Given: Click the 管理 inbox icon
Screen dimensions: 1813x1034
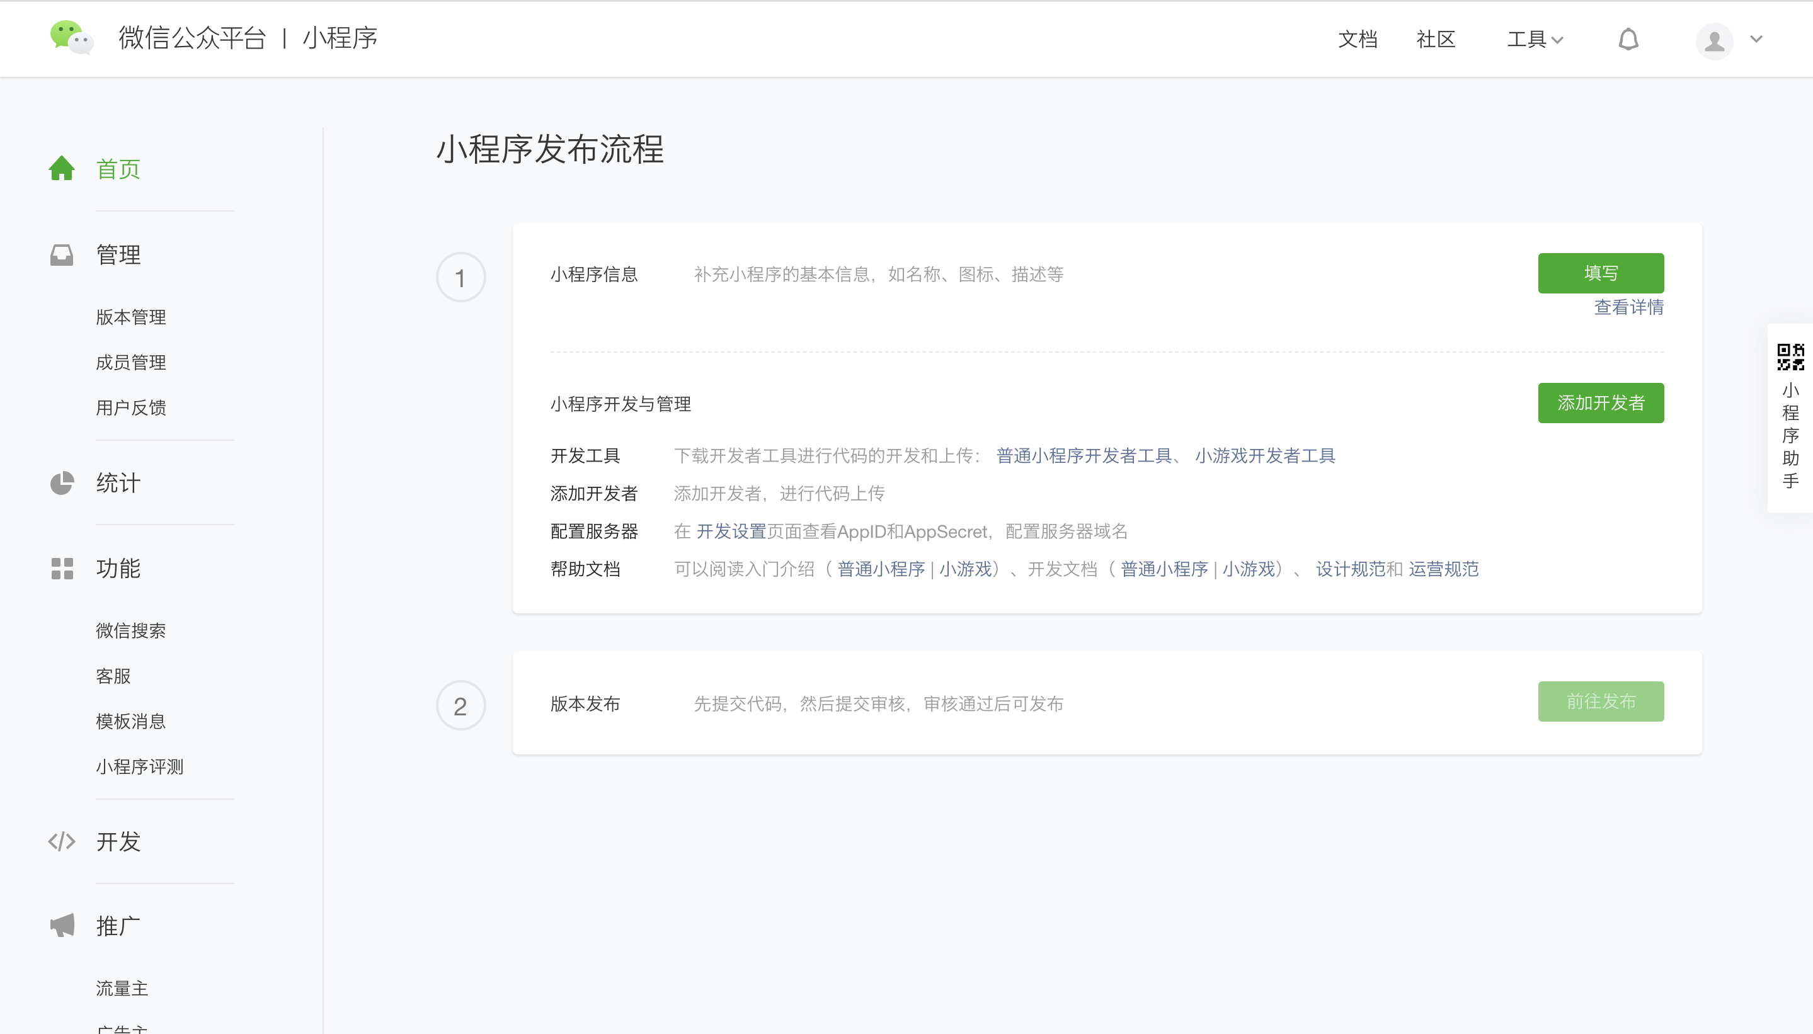Looking at the screenshot, I should pyautogui.click(x=62, y=254).
